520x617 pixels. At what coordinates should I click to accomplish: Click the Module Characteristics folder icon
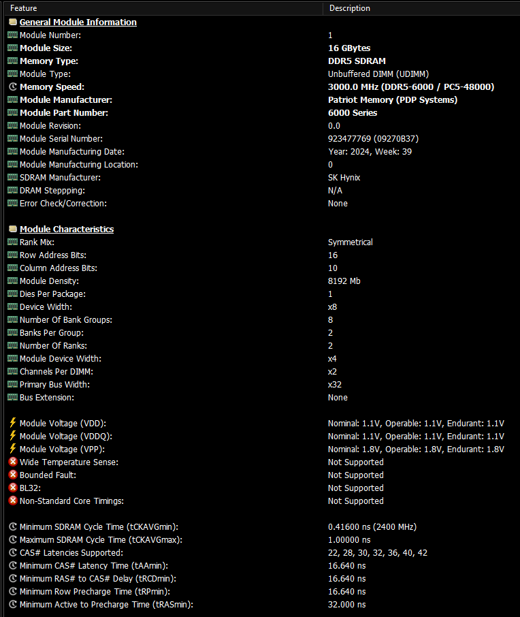coord(13,229)
